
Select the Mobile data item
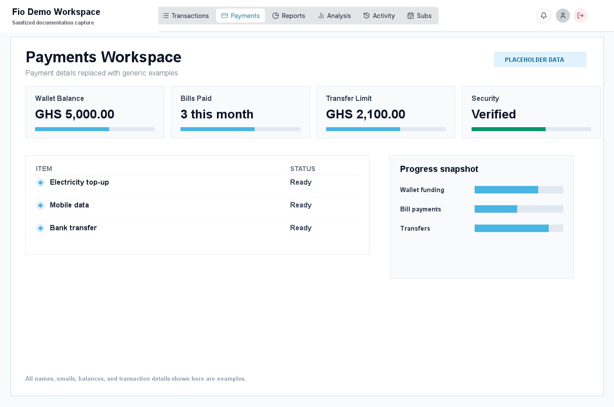point(69,205)
